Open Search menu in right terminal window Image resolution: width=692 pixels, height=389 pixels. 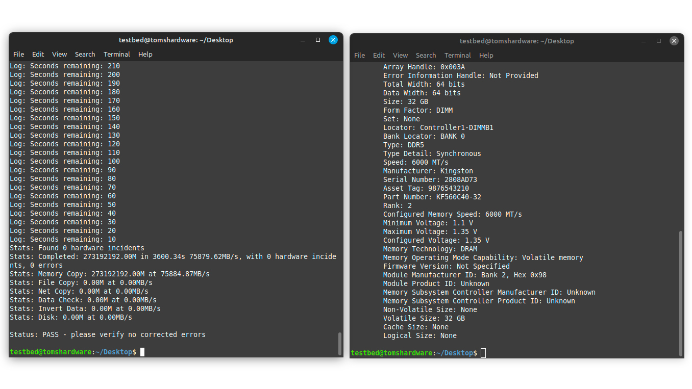[x=426, y=55]
